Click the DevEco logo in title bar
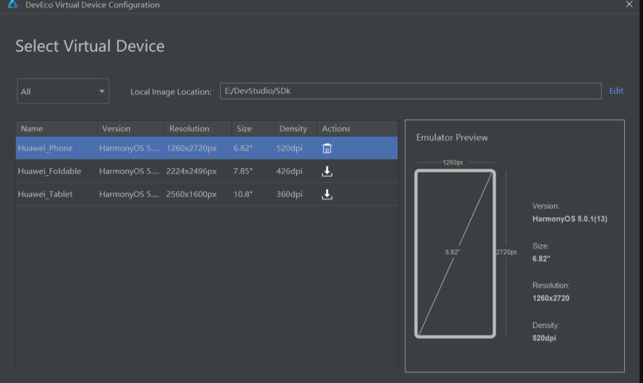 pos(13,4)
